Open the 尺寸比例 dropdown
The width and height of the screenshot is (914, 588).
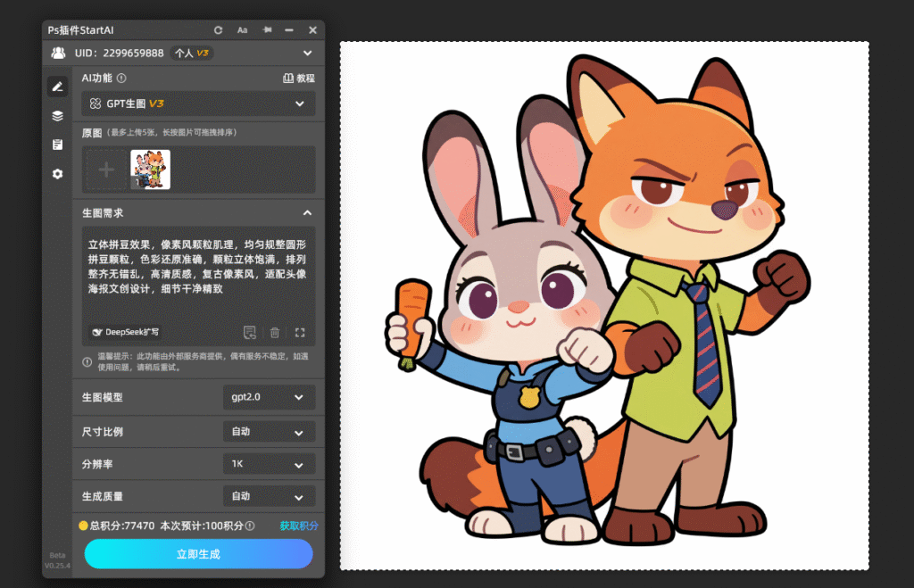(269, 432)
